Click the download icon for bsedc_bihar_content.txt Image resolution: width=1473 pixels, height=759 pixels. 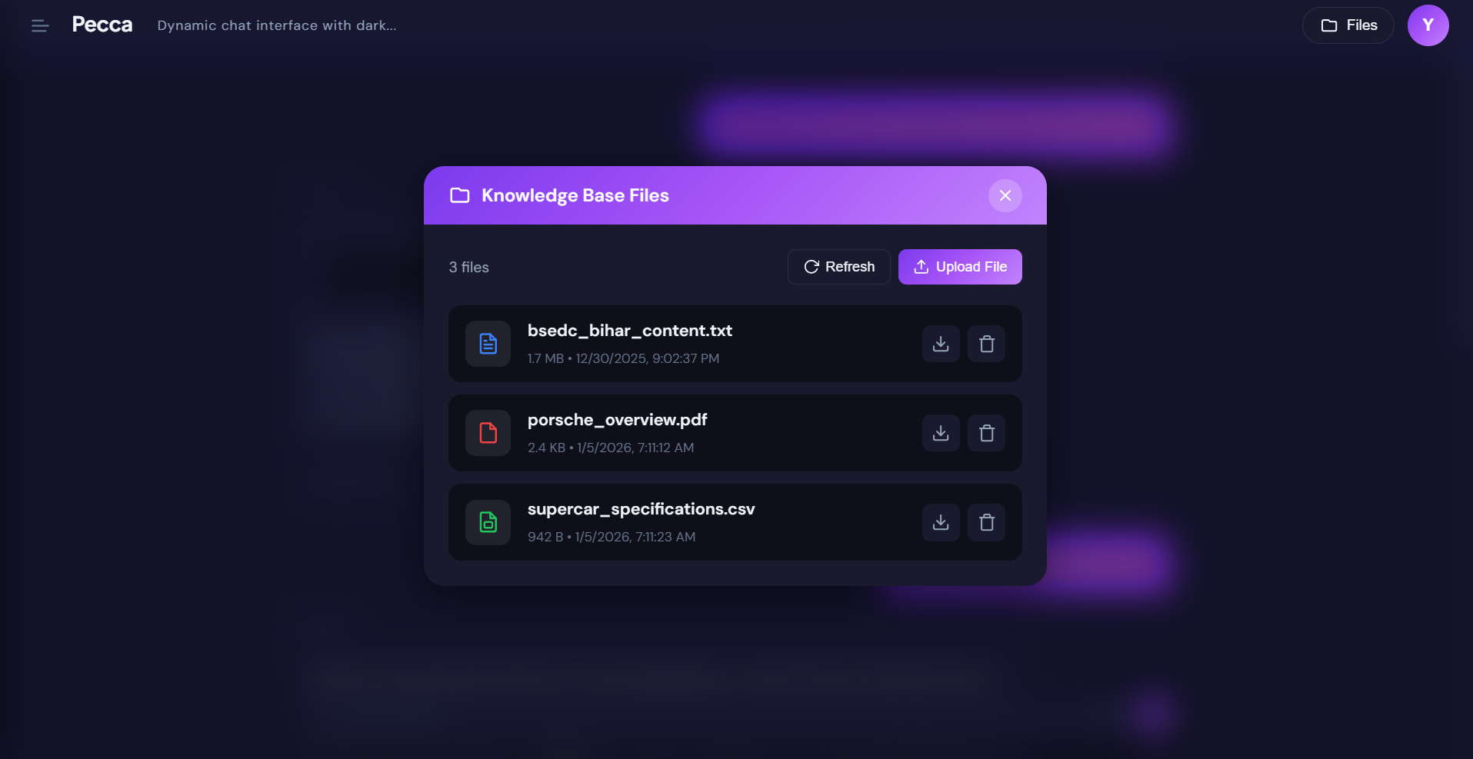940,344
